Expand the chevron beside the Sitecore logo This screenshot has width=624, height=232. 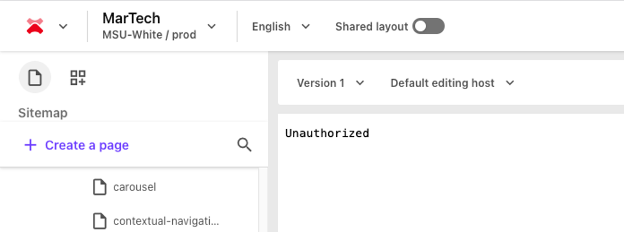[64, 27]
